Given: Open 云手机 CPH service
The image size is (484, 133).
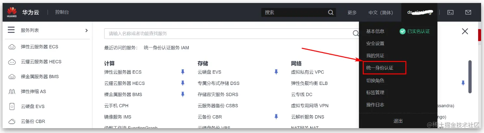Looking at the screenshot, I should 116,106.
